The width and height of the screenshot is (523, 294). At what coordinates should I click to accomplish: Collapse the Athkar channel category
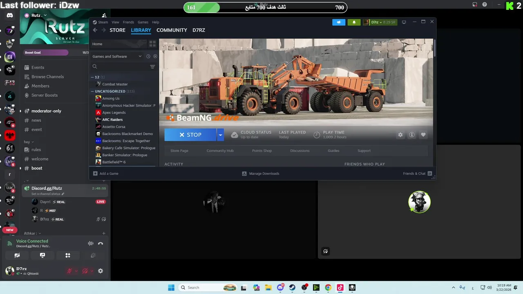[32, 234]
